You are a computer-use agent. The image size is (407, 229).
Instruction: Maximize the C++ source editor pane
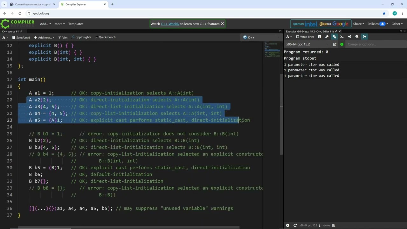[x=280, y=31]
